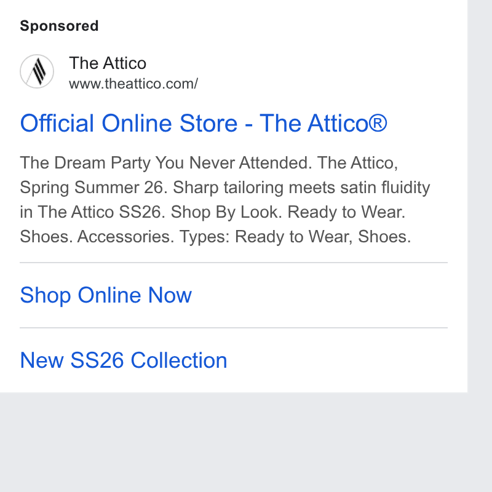Click the registered trademark symbol in headline
Image resolution: width=492 pixels, height=492 pixels.
point(378,122)
